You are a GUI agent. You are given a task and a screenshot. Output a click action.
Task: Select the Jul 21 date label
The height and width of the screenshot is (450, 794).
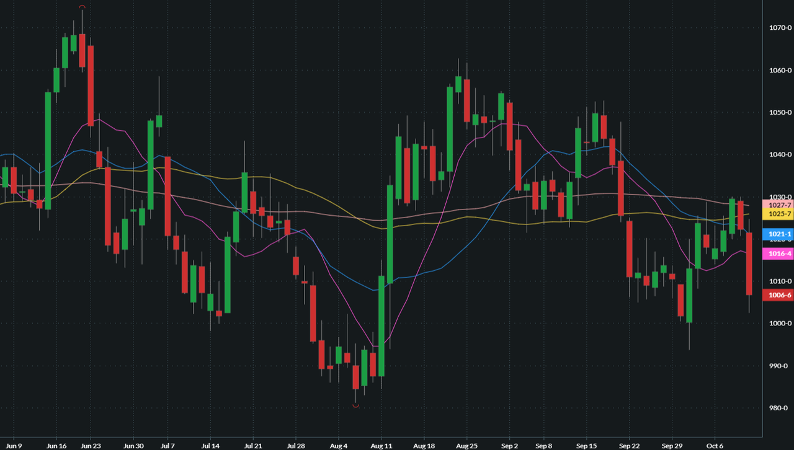(x=253, y=445)
